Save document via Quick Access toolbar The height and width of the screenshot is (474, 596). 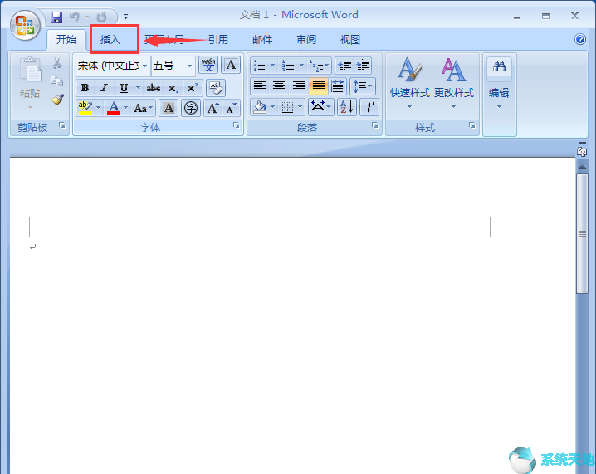(x=56, y=17)
